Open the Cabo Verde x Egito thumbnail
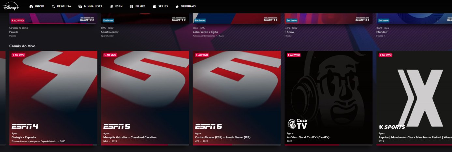The image size is (452, 152). click(x=237, y=18)
